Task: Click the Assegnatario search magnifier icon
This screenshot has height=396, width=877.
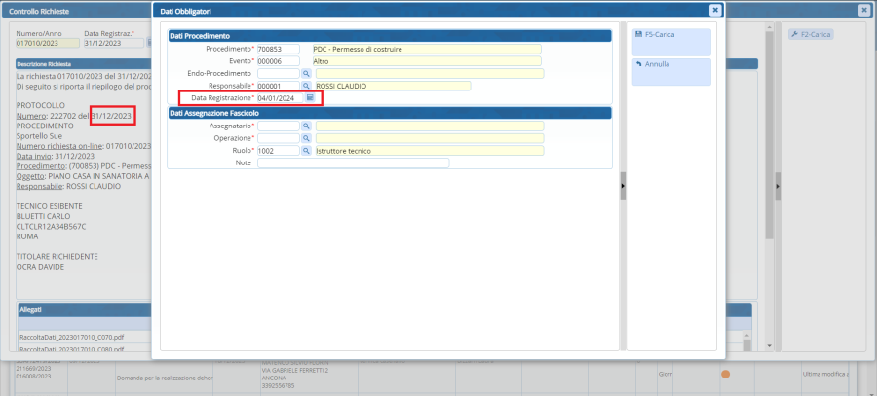Action: [x=305, y=126]
